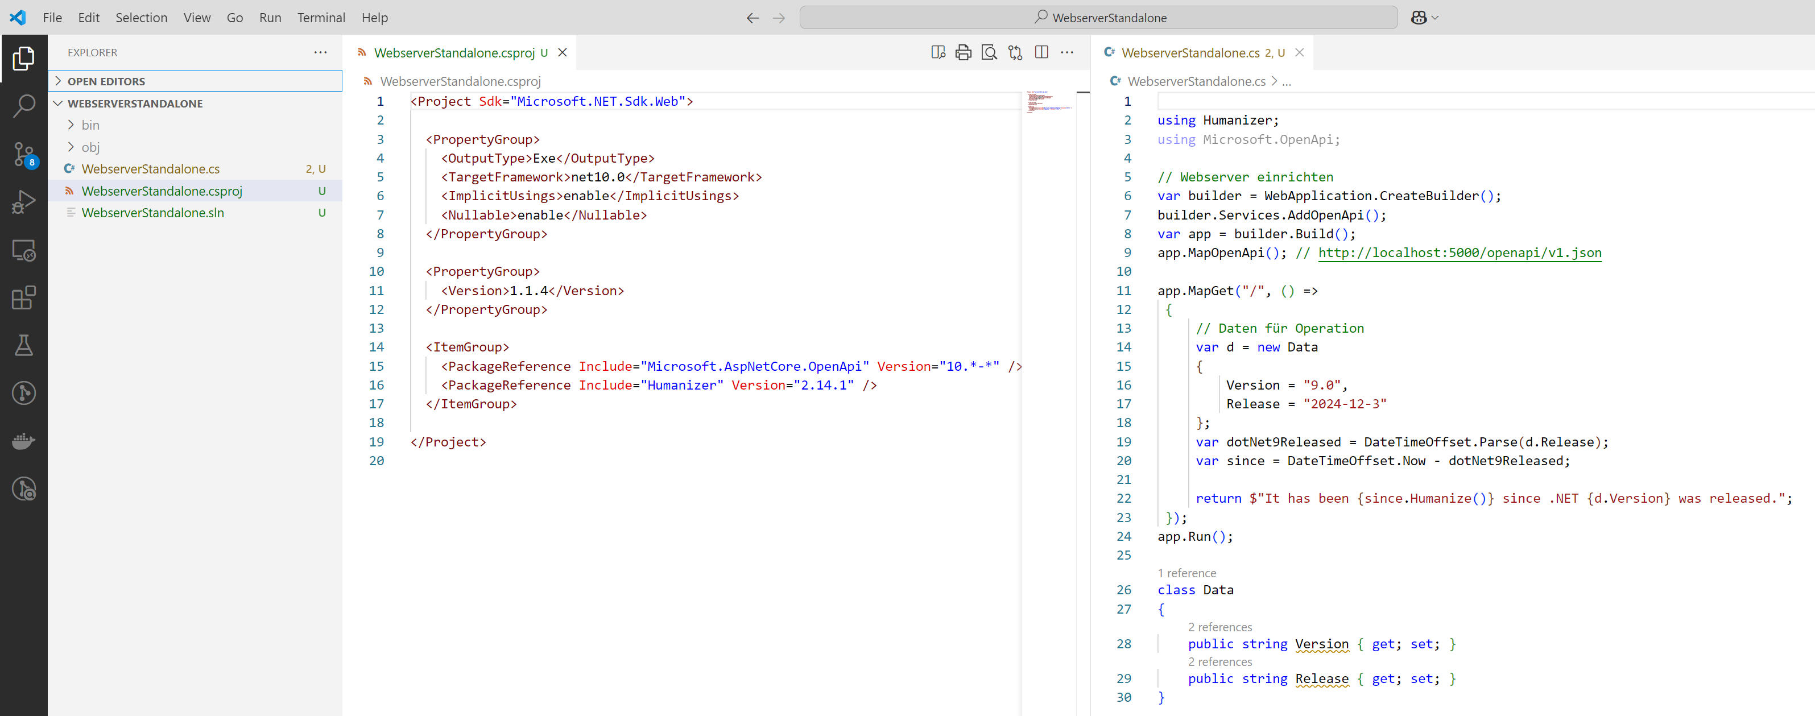Viewport: 1815px width, 716px height.
Task: Click 'using Humanizer;' in cs editor
Action: (1218, 120)
